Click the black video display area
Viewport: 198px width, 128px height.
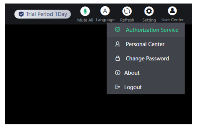tap(56, 74)
